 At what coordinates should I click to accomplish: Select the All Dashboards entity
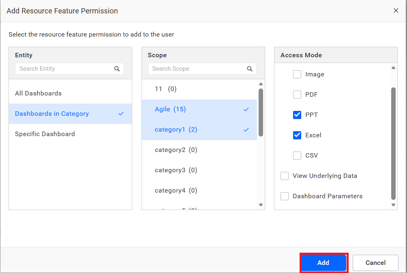tap(39, 93)
